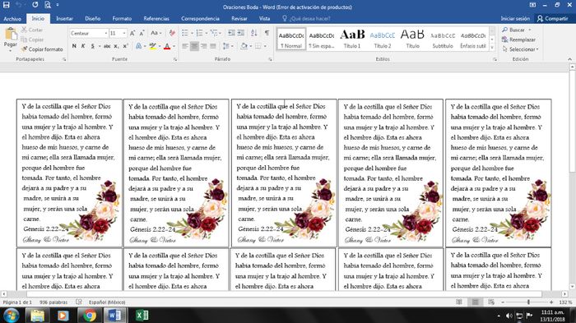Image resolution: width=576 pixels, height=323 pixels.
Task: Save the document with the floppy icon
Action: click(x=7, y=5)
